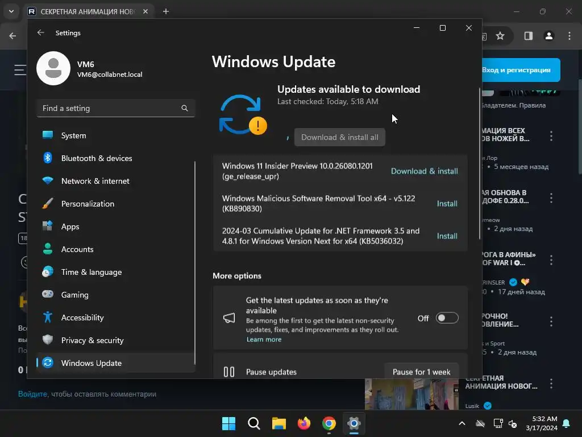Click the megaphone icon for latest updates
This screenshot has height=437, width=582.
pos(229,318)
